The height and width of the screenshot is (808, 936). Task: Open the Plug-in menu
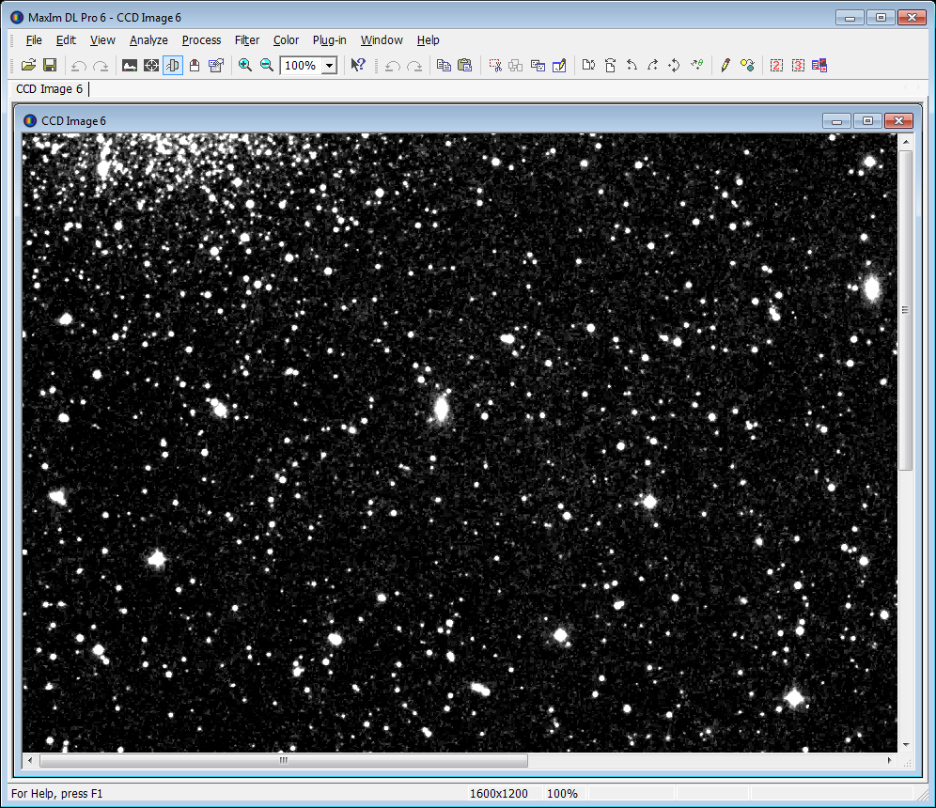pos(330,40)
